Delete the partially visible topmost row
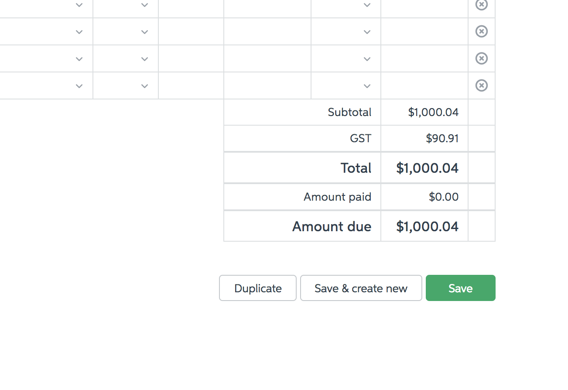568x390 pixels. click(481, 4)
